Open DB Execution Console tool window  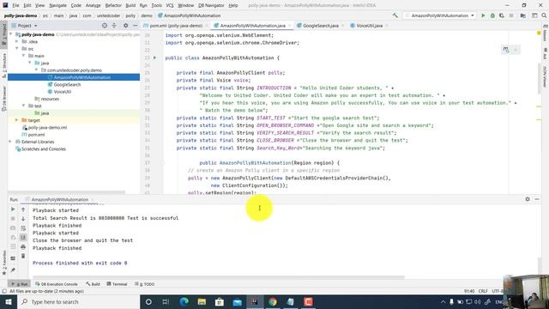tap(57, 284)
